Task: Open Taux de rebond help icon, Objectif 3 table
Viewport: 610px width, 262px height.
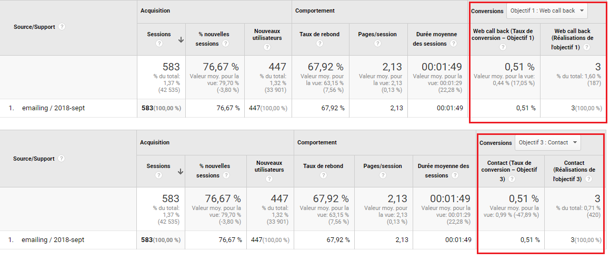Action: (x=323, y=175)
